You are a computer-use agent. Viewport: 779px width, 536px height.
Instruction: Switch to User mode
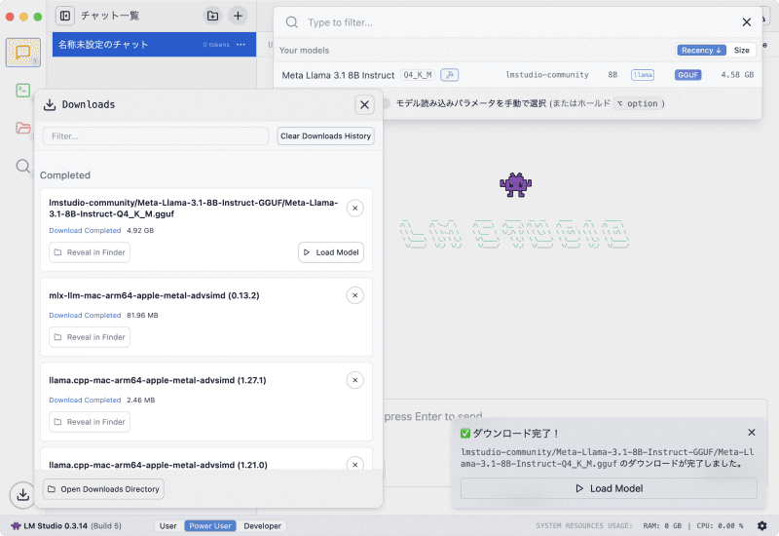[x=167, y=525]
